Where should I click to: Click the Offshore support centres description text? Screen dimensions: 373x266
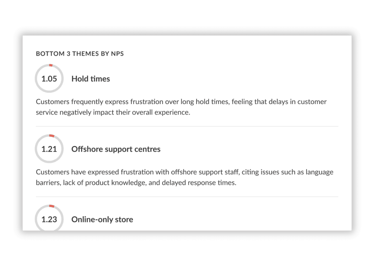coord(184,177)
